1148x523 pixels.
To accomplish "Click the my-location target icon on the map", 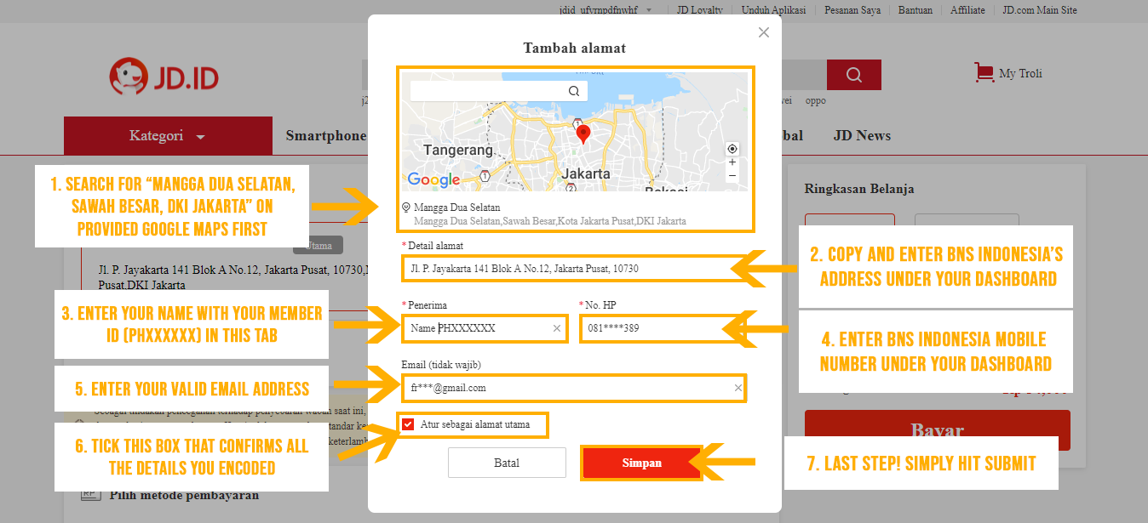I will tap(732, 149).
